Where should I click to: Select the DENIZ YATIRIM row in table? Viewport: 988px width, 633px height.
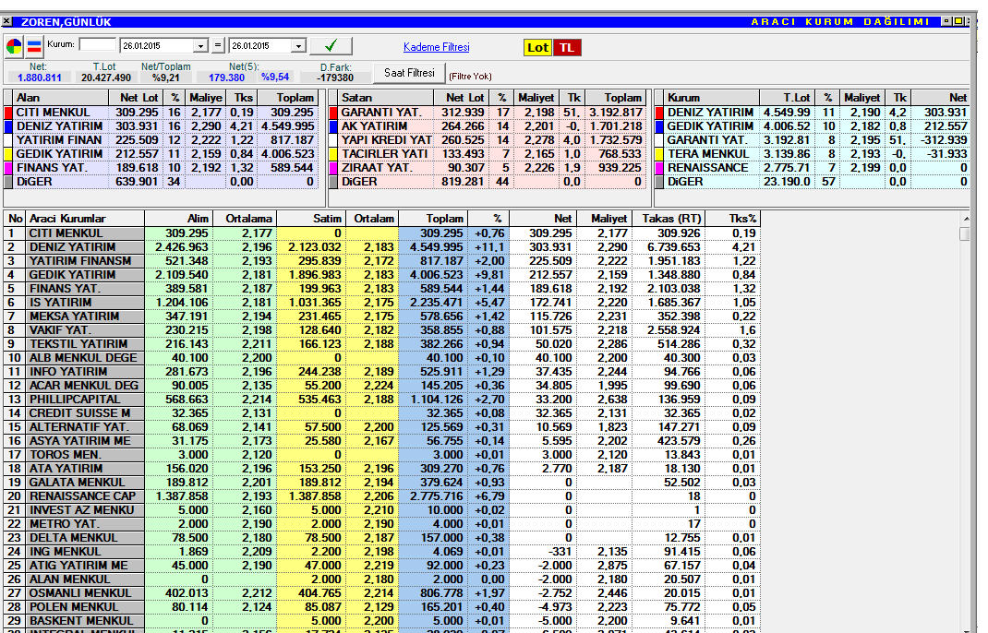pyautogui.click(x=73, y=247)
